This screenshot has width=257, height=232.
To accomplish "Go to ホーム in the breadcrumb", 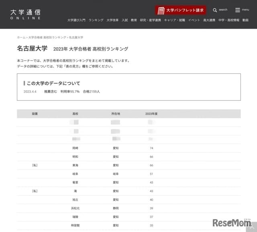I will click(21, 37).
